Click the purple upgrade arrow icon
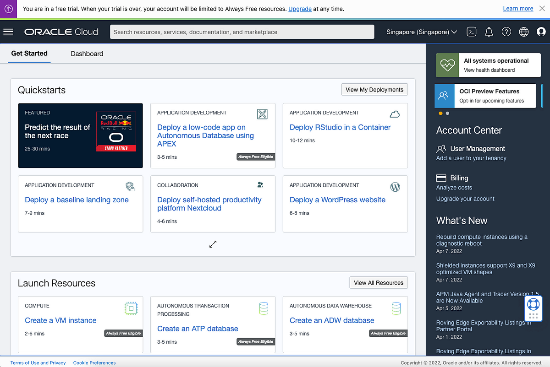Viewport: 550px width, 367px height. (x=8, y=9)
